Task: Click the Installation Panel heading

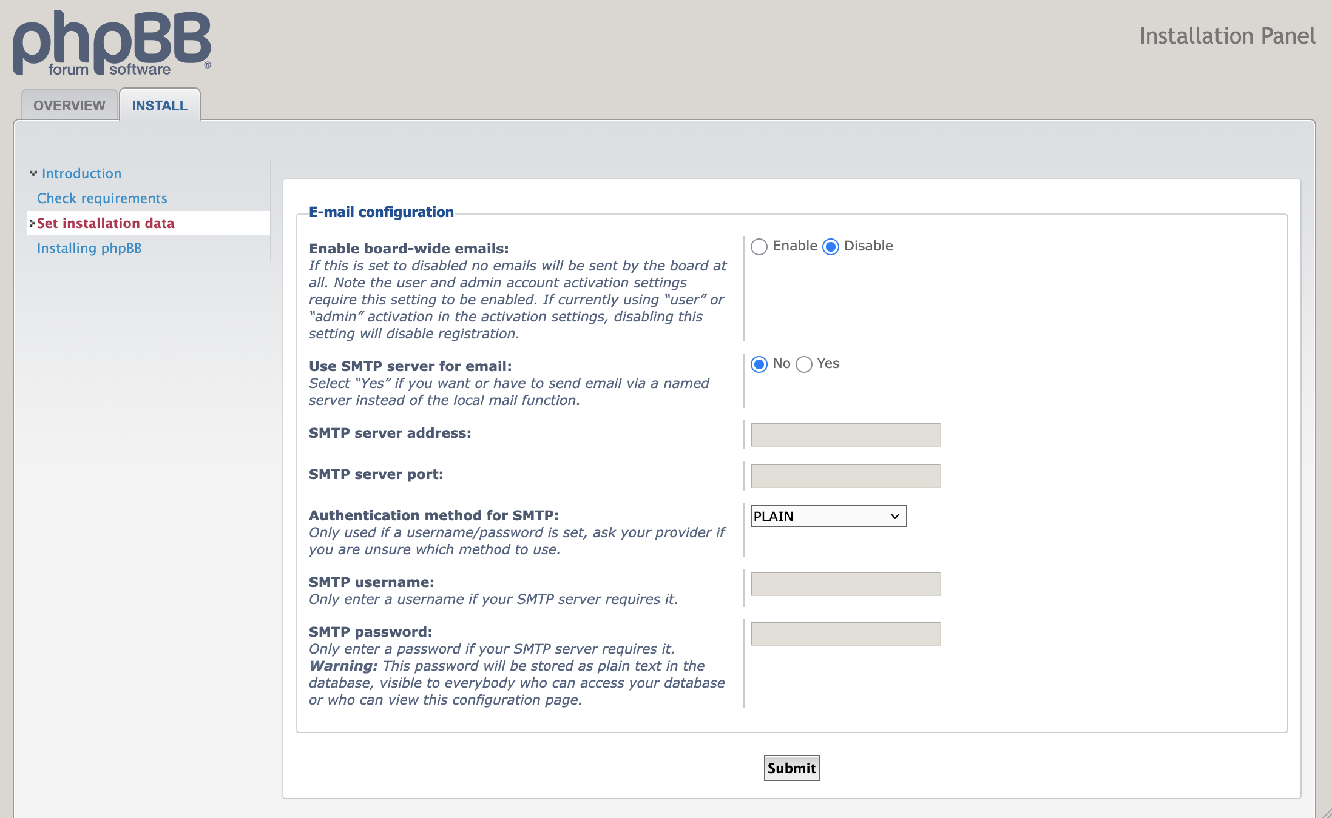Action: (1227, 36)
